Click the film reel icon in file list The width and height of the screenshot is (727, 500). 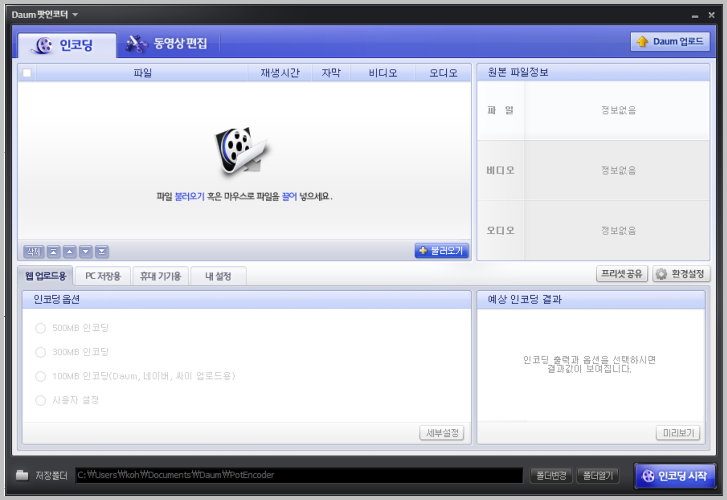[x=242, y=151]
